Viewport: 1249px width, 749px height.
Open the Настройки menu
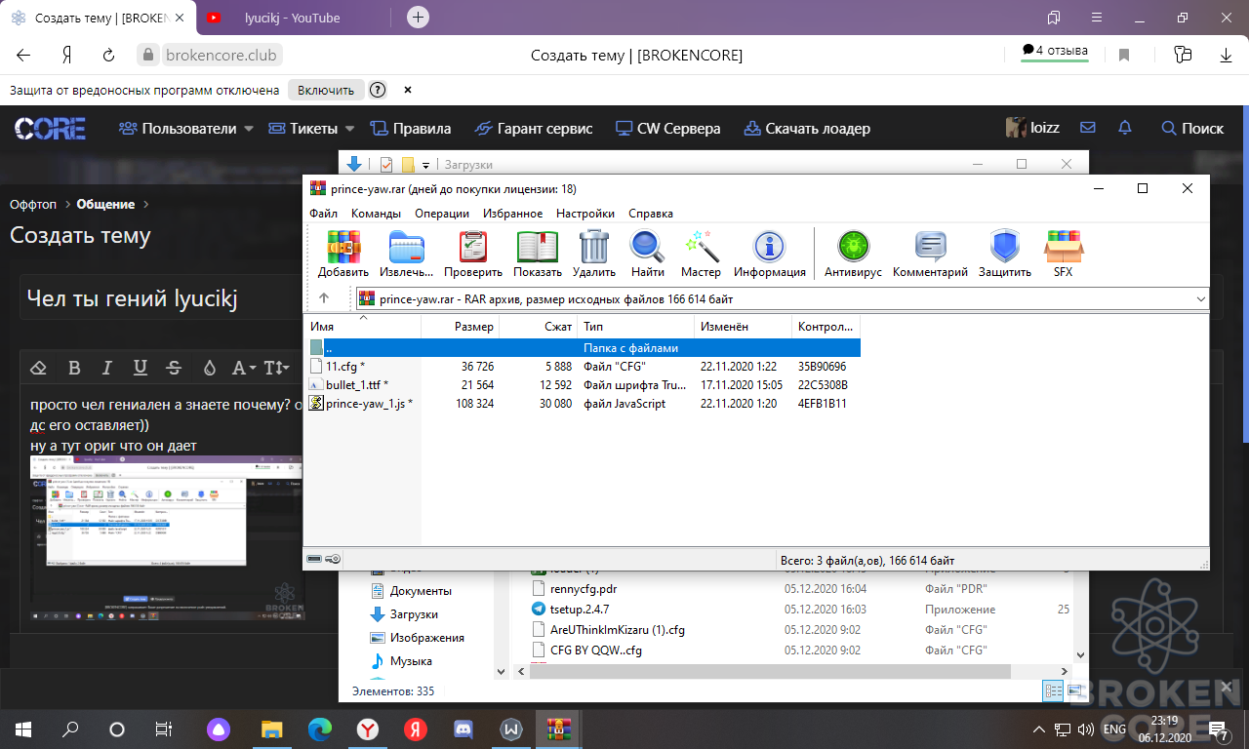(585, 213)
